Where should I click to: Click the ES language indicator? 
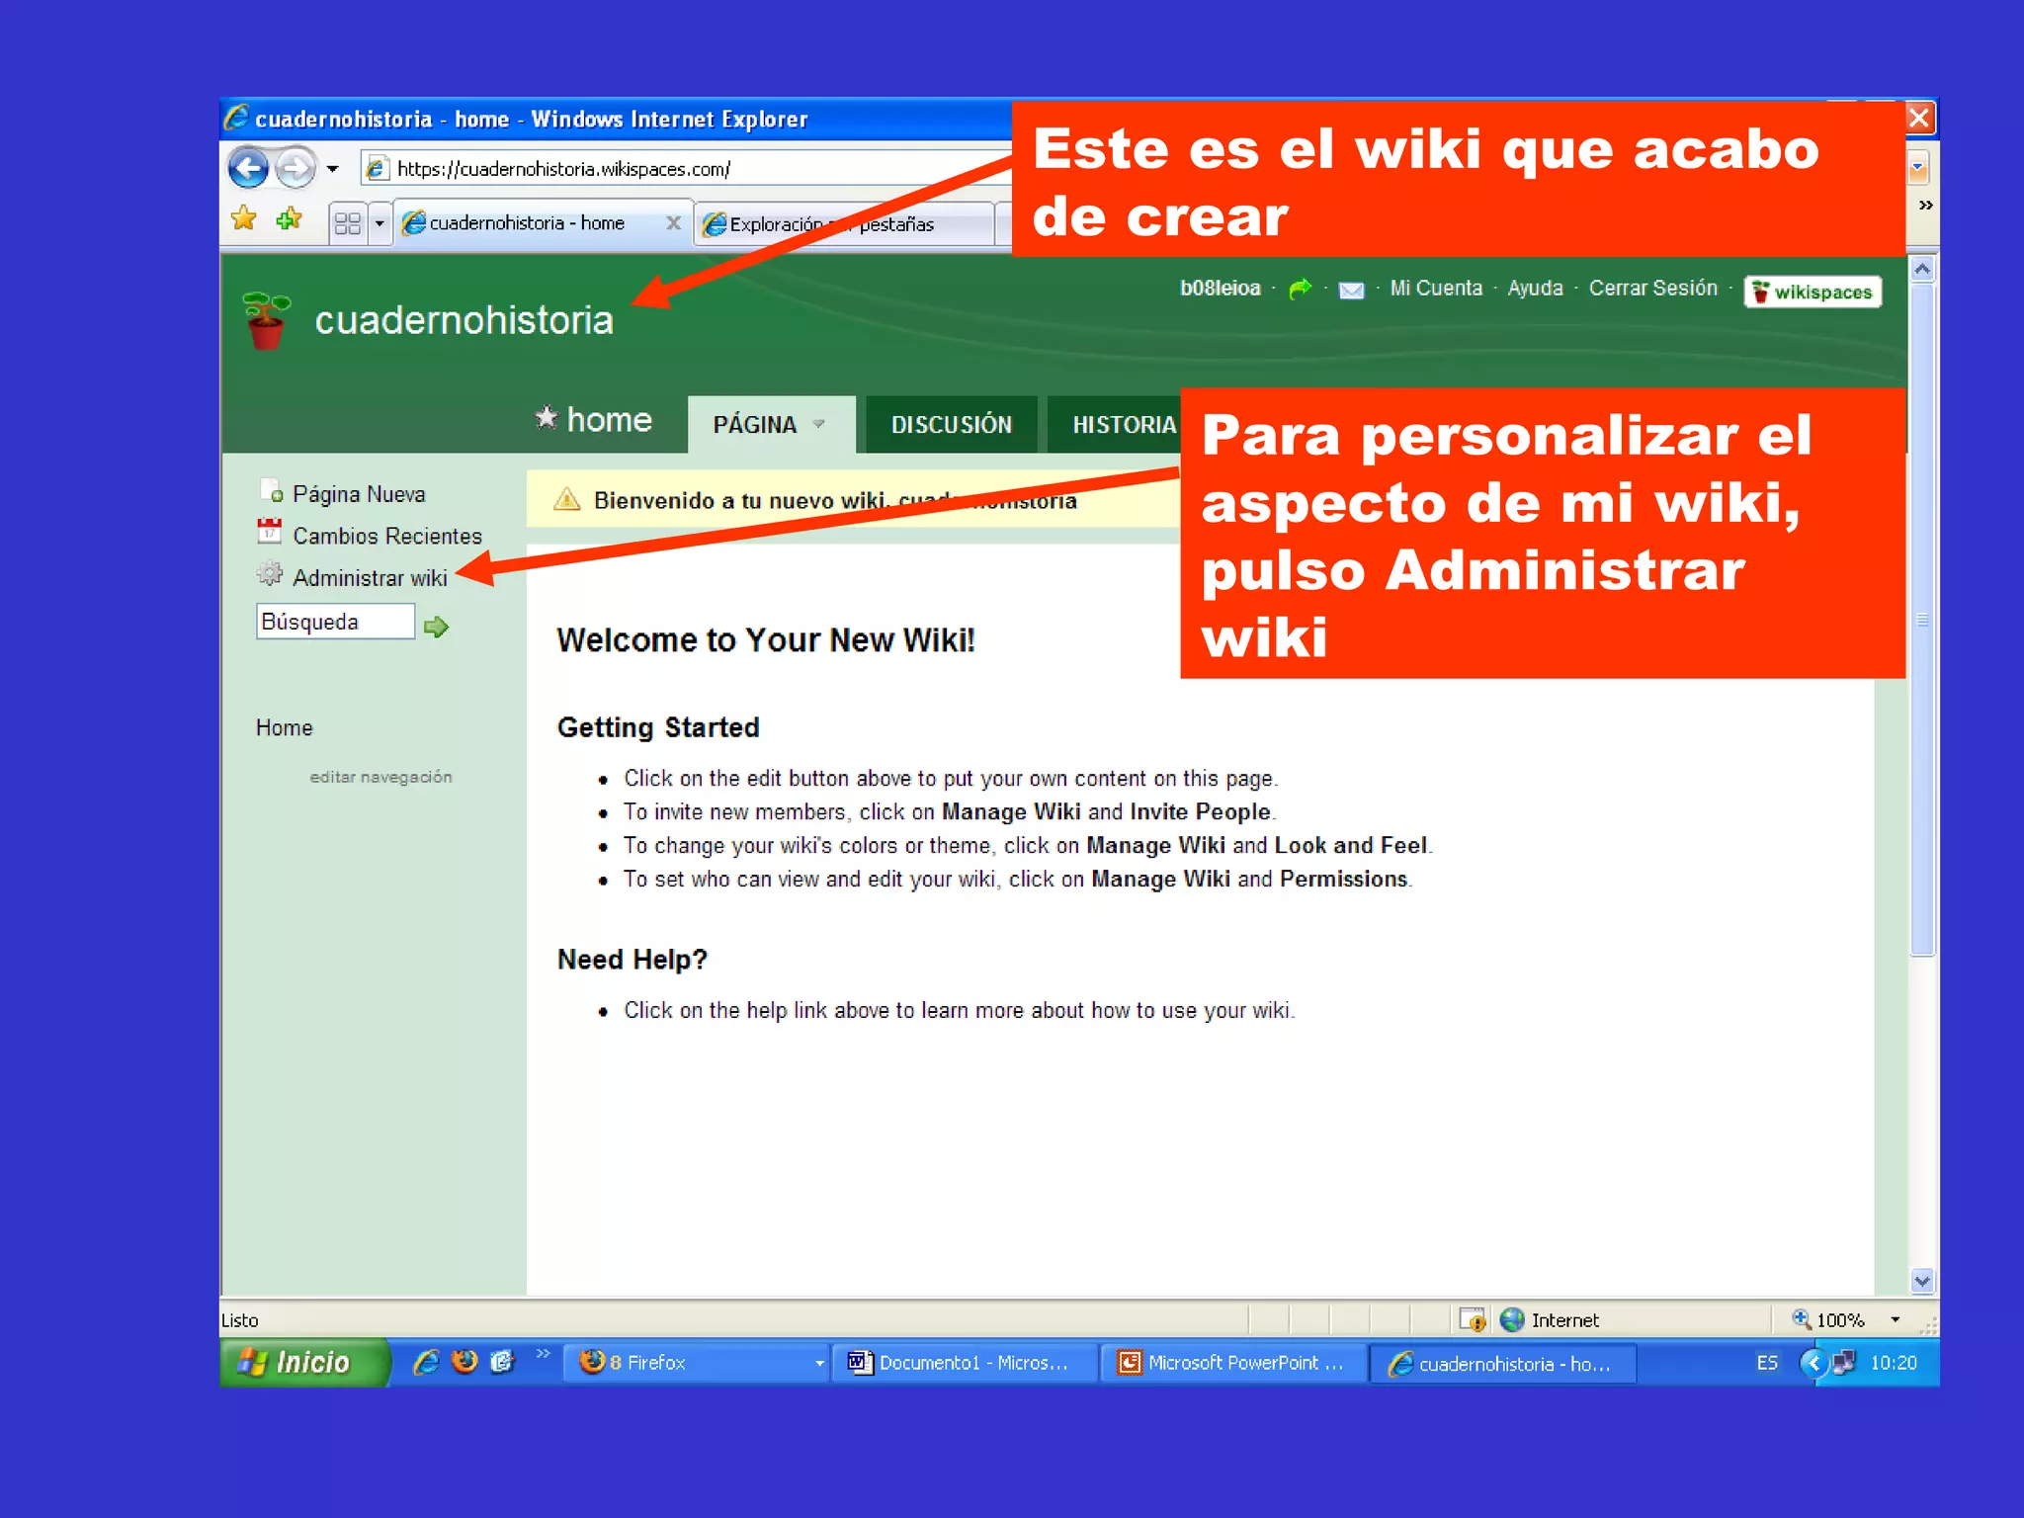pos(1767,1363)
